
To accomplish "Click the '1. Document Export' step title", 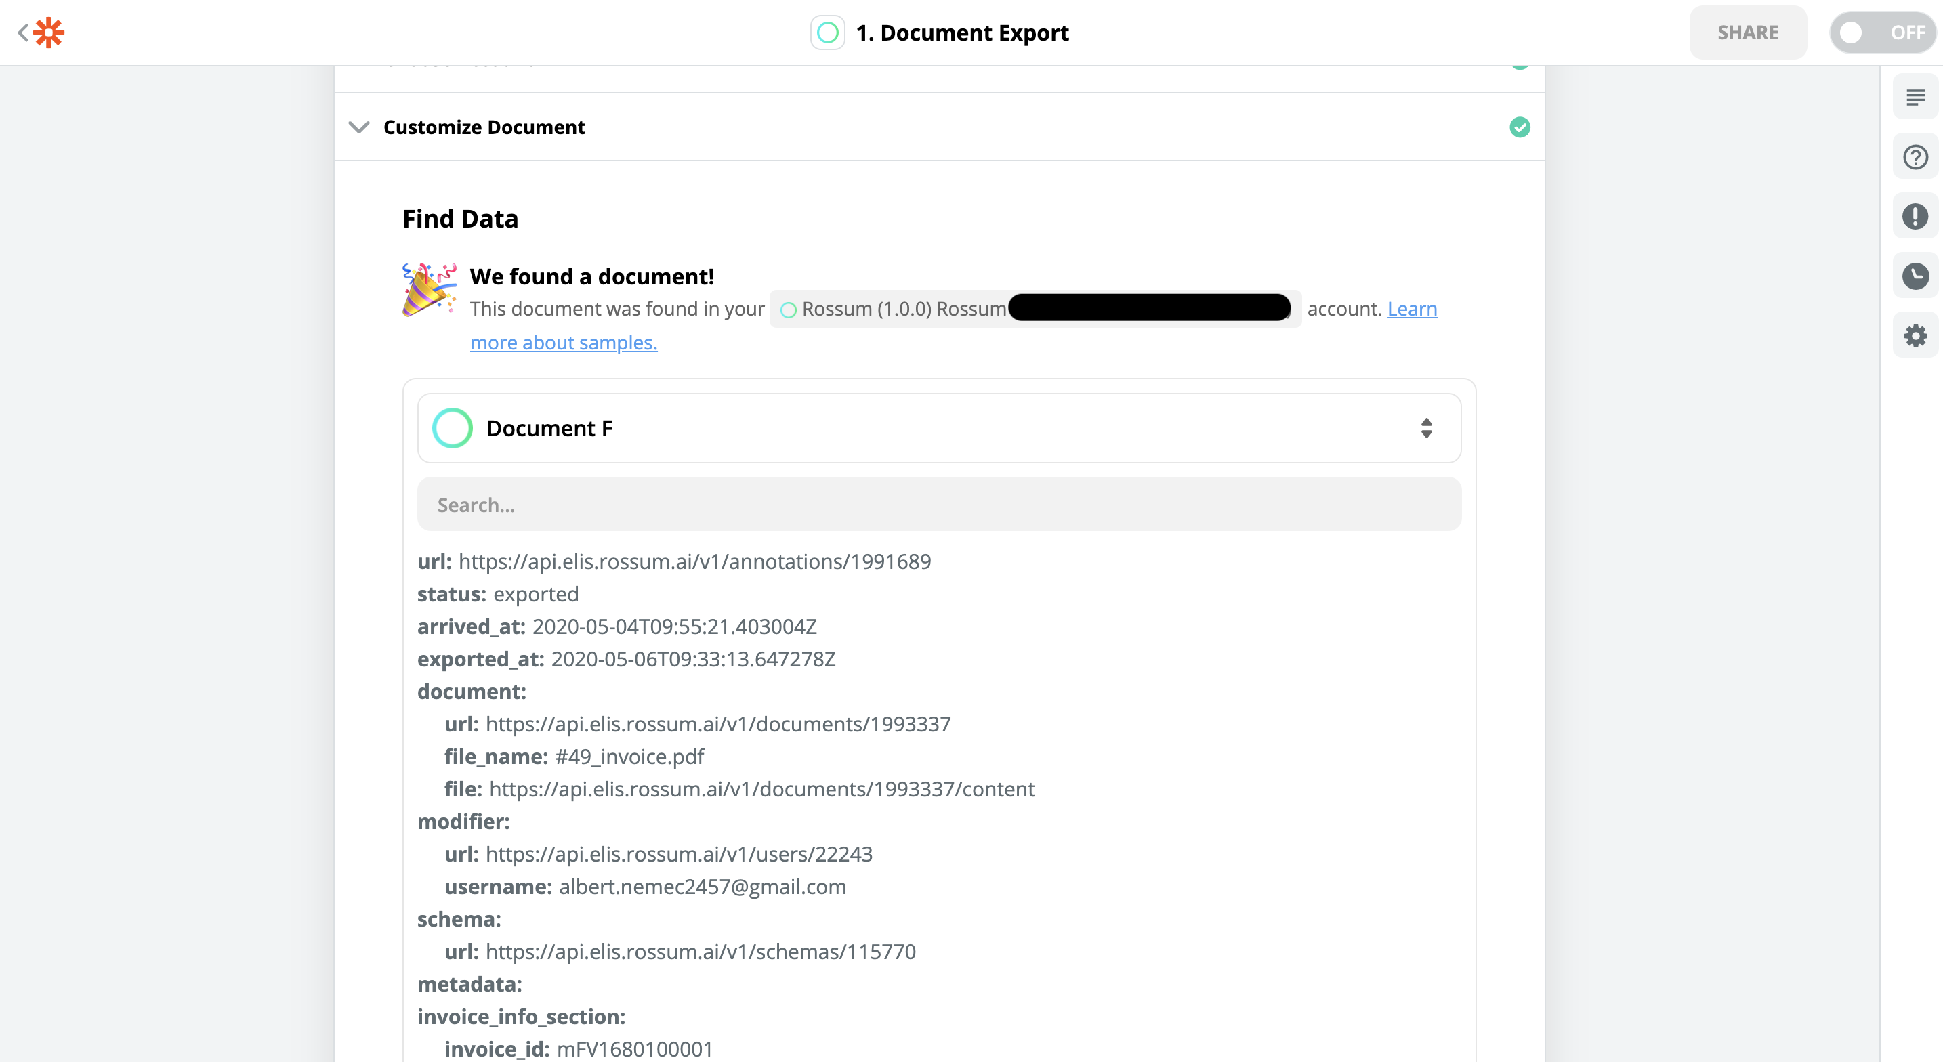I will click(x=963, y=33).
